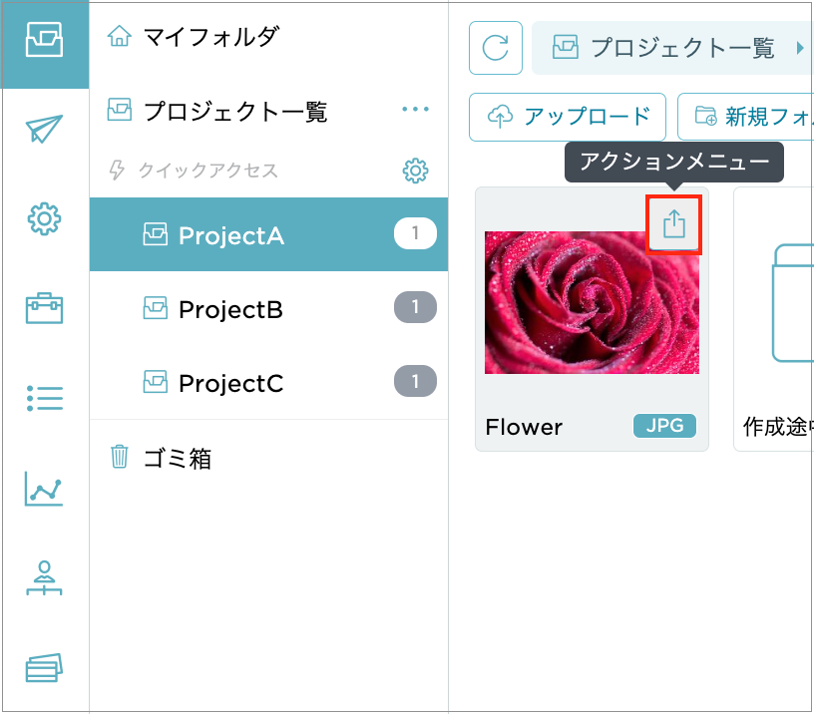Open action menu on Flower file

pos(673,224)
